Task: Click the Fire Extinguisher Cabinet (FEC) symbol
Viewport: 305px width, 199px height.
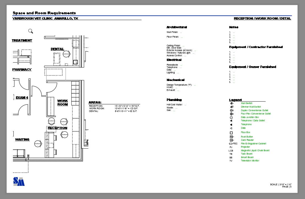Action: (230, 143)
